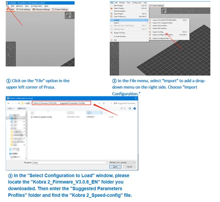
Task: Select G-code Preview... in the File menu
Action: (x=120, y=37)
